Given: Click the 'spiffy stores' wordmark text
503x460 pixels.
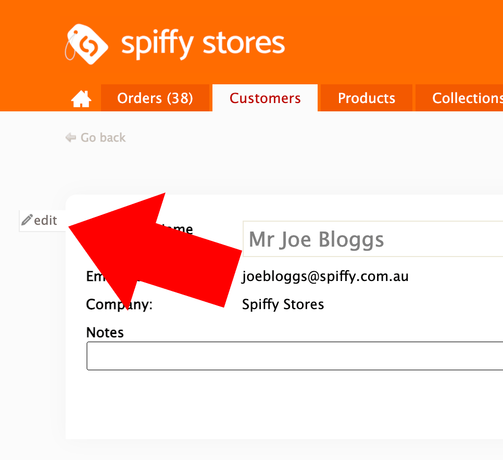Looking at the screenshot, I should point(203,44).
